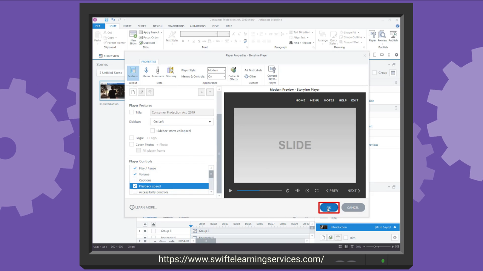Click CANCEL in Player Properties
The height and width of the screenshot is (271, 483).
click(x=353, y=207)
